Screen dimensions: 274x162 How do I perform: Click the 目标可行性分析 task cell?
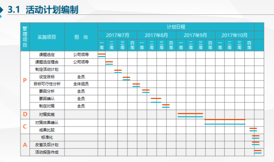47,84
